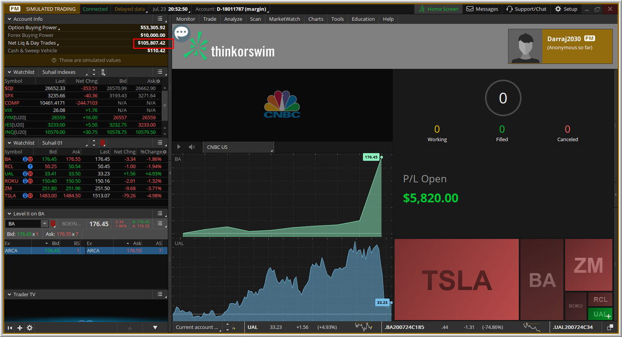622x337 pixels.
Task: Open the Setup menu
Action: (x=566, y=9)
